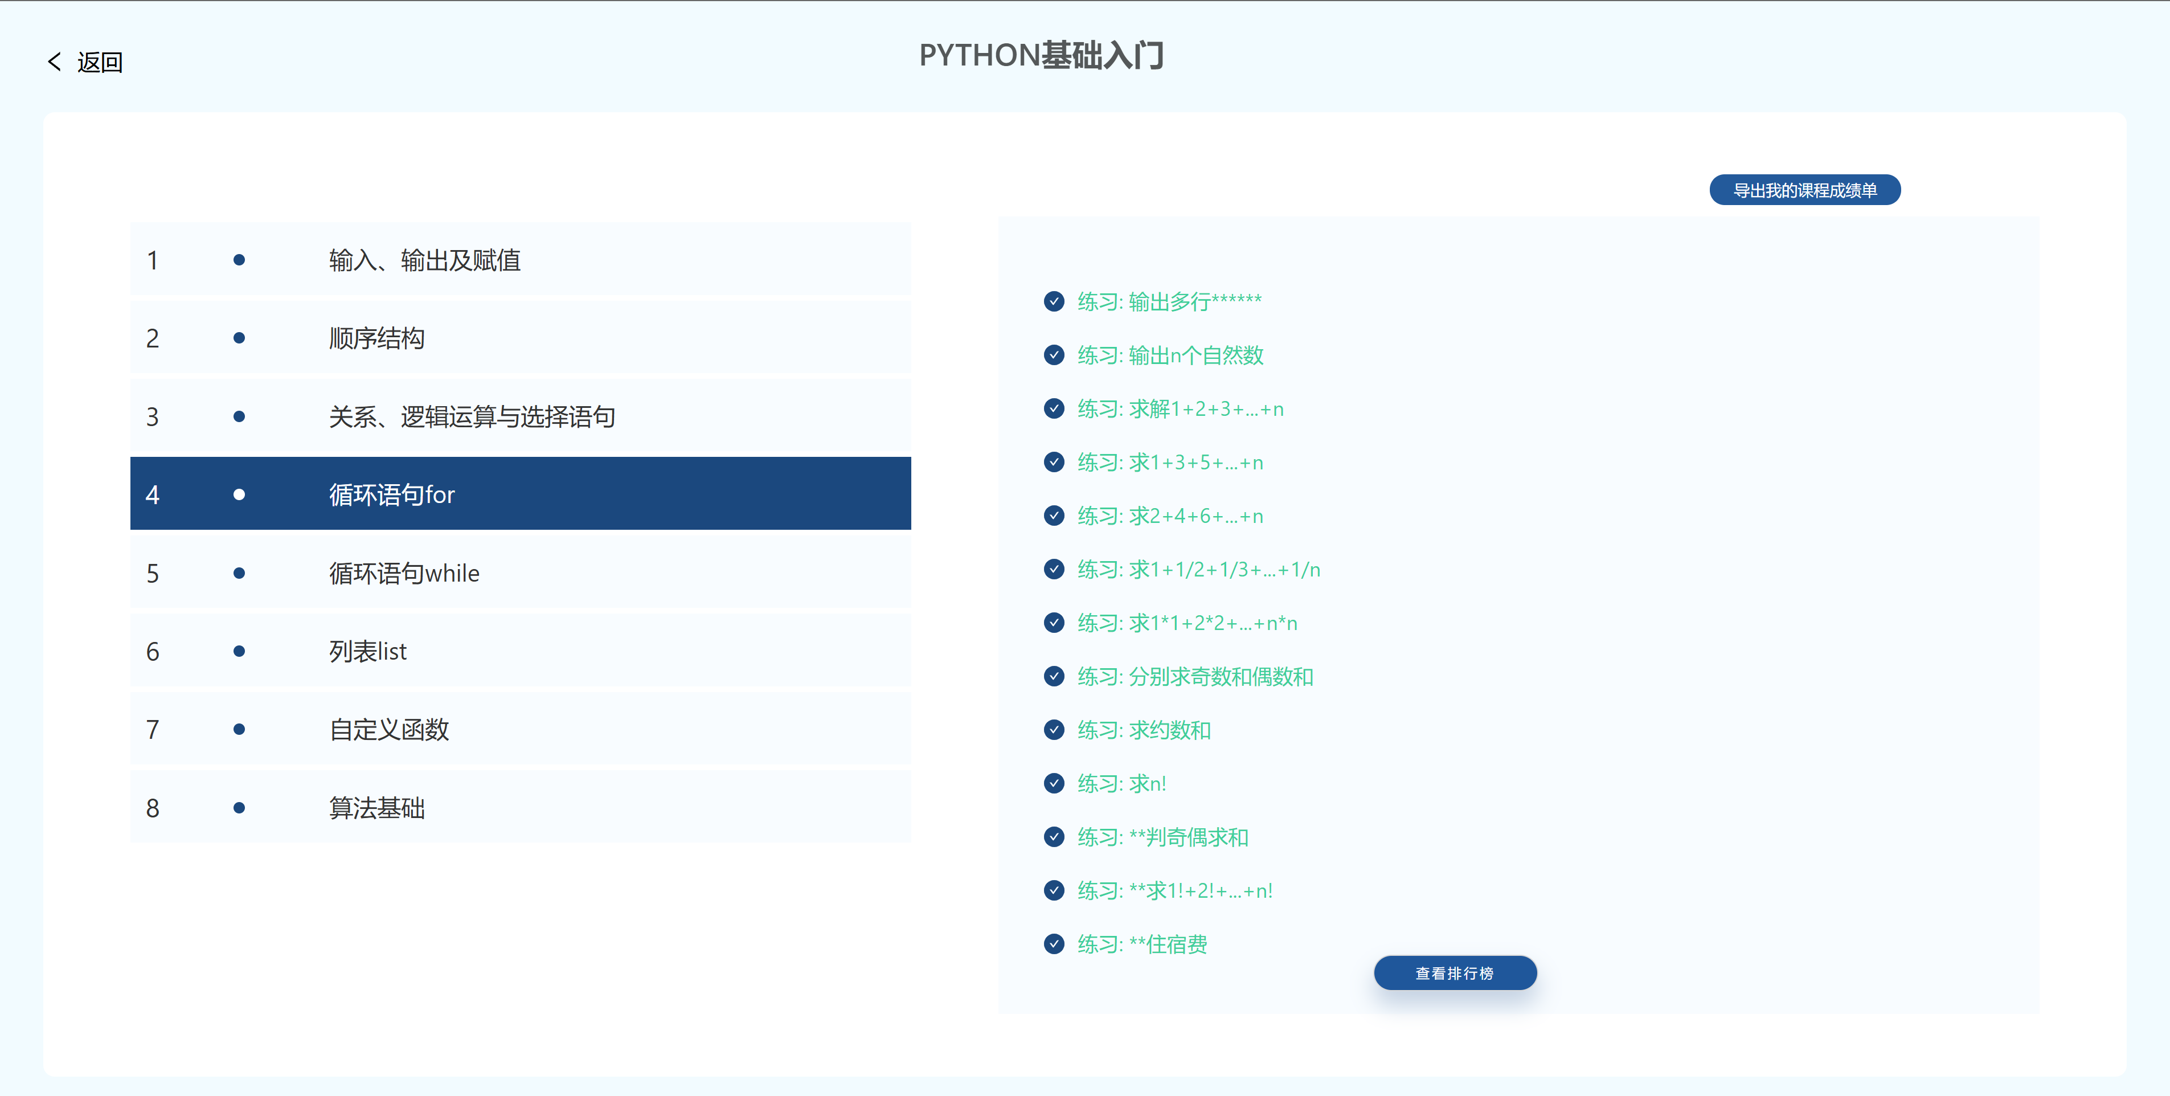Click bullet dot in chapter 4 row

[x=239, y=494]
